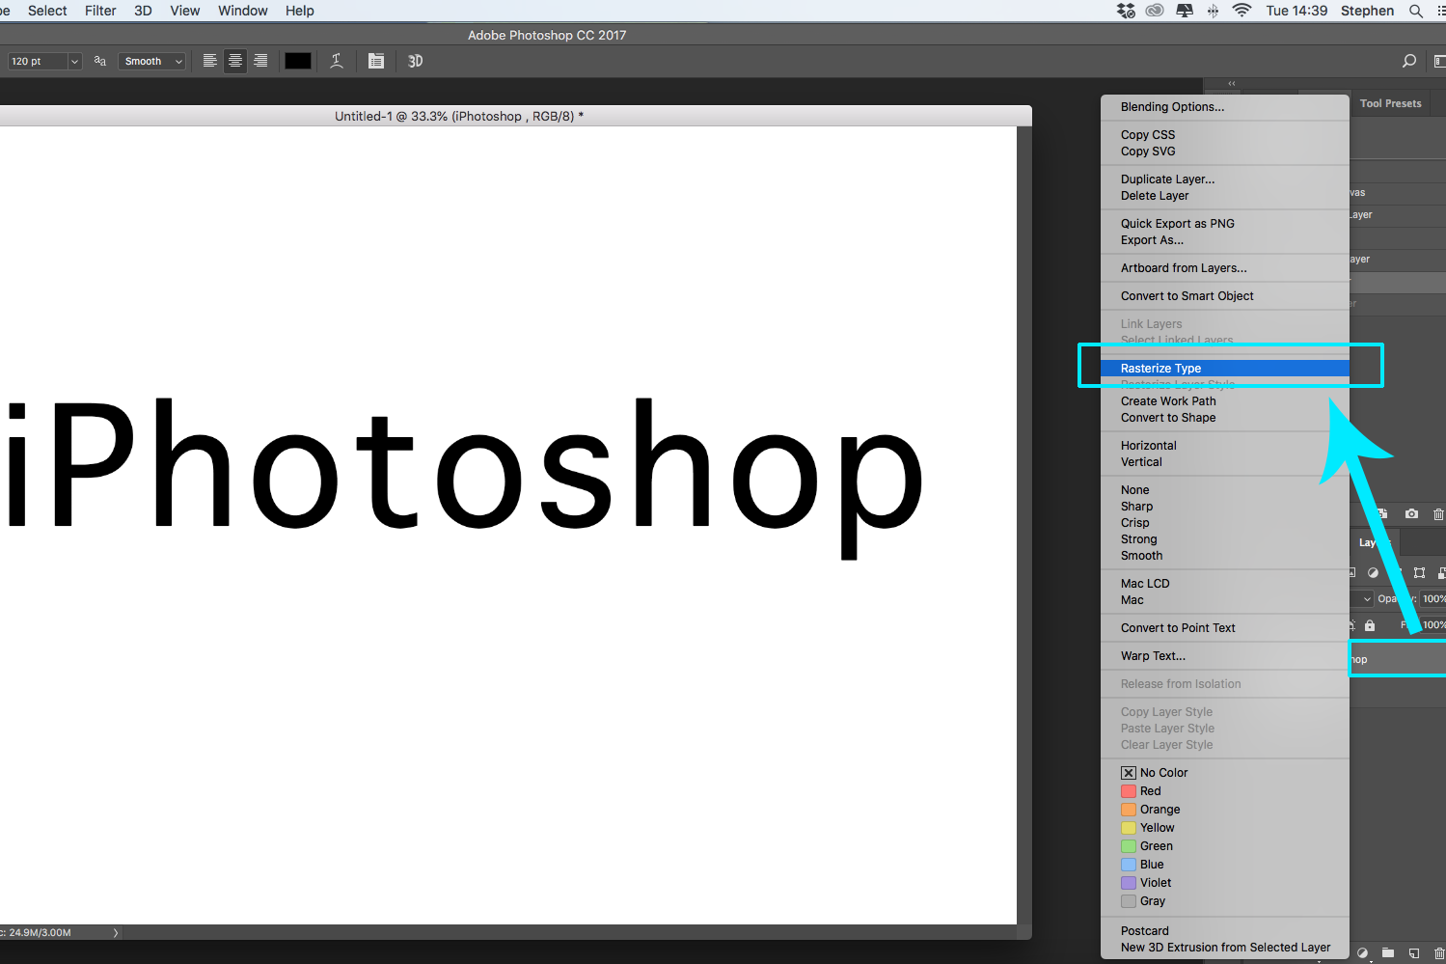This screenshot has height=964, width=1446.
Task: Open Bluetooth menu bar icon
Action: click(x=1214, y=11)
